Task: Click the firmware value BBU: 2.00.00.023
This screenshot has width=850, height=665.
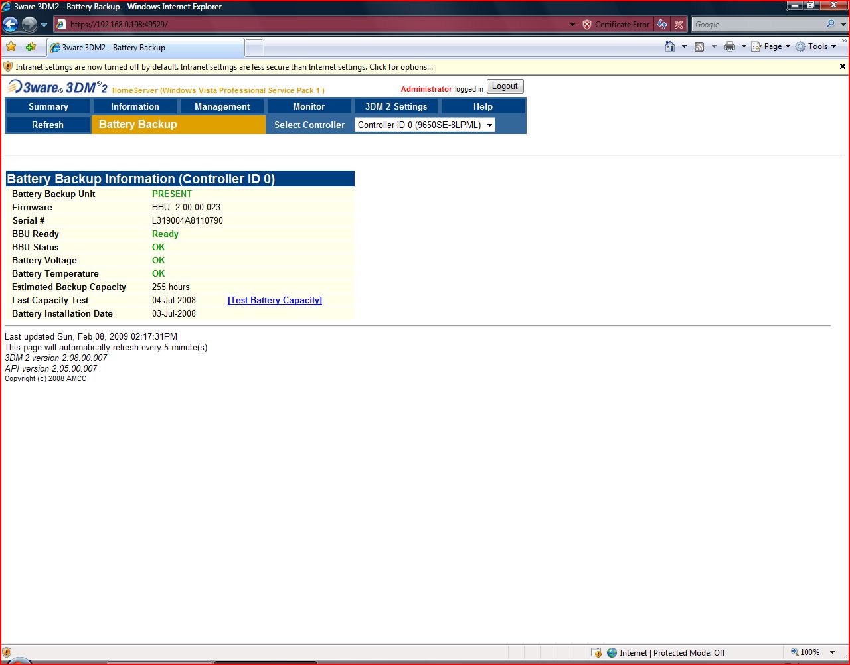Action: pyautogui.click(x=186, y=207)
